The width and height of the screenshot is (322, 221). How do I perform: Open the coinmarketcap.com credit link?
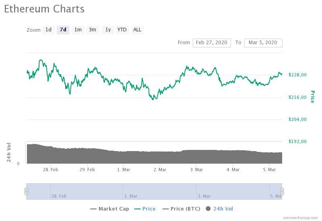[300, 218]
